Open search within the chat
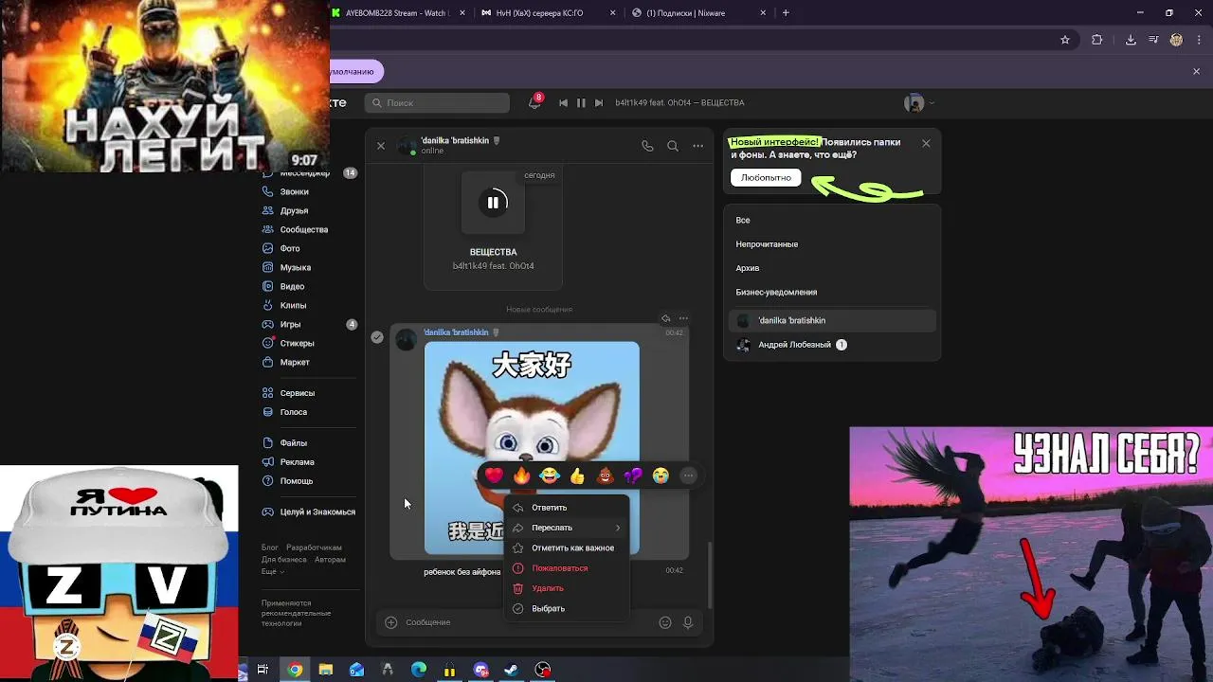Image resolution: width=1213 pixels, height=682 pixels. [673, 146]
